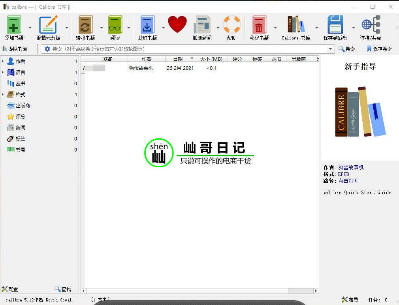This screenshot has height=305, width=399.
Task: Open Fetch news (抓取新闻) icon
Action: [202, 24]
